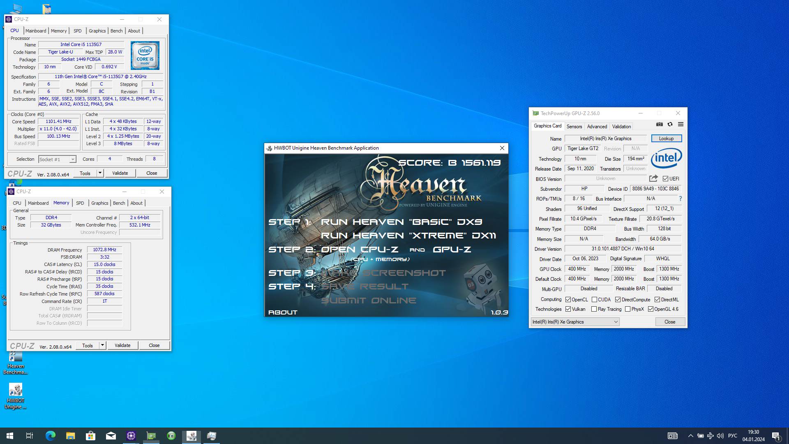Toggle the OpenCL checkbox
This screenshot has height=444, width=789.
click(x=568, y=300)
